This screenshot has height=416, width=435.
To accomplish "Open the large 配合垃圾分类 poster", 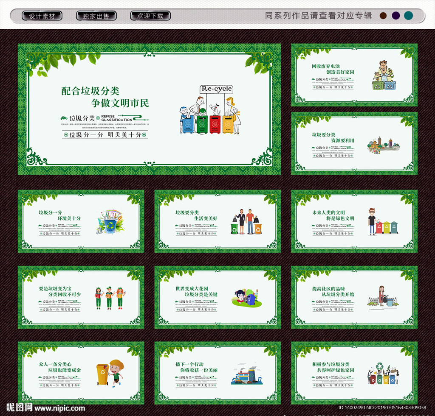I will click(x=149, y=109).
